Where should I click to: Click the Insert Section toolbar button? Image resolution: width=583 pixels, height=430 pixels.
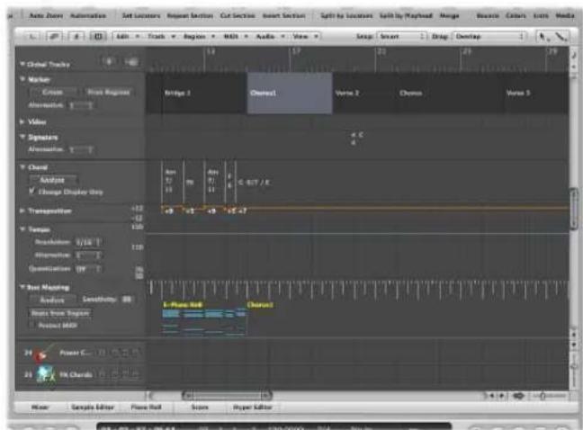[283, 15]
